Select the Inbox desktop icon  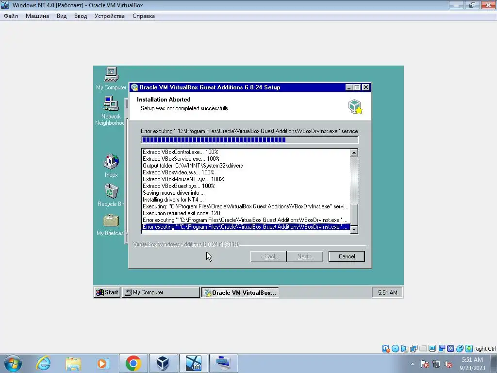point(111,166)
